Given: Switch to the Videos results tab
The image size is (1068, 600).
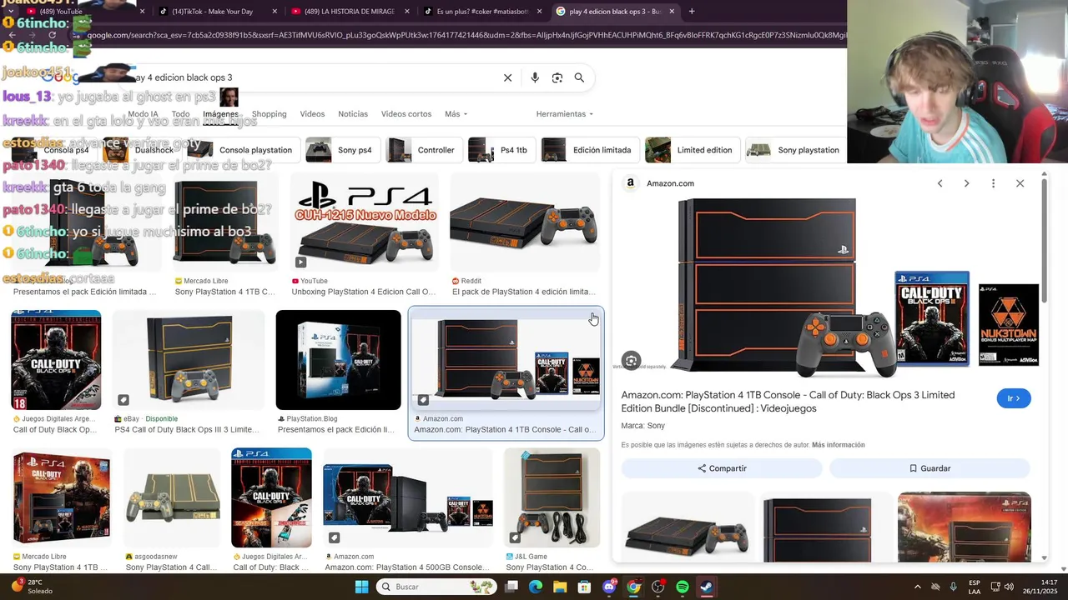Looking at the screenshot, I should 312,114.
